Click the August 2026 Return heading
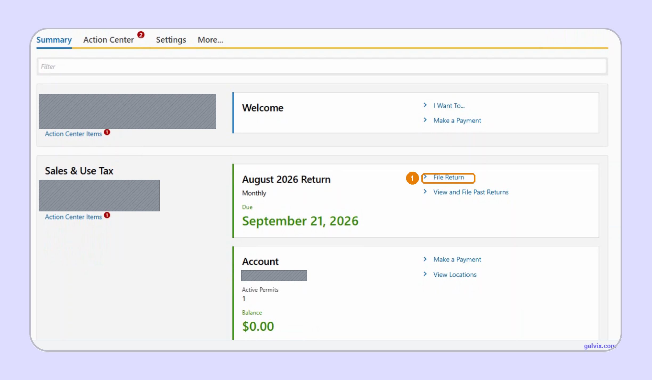Viewport: 652px width, 380px height. pos(286,180)
